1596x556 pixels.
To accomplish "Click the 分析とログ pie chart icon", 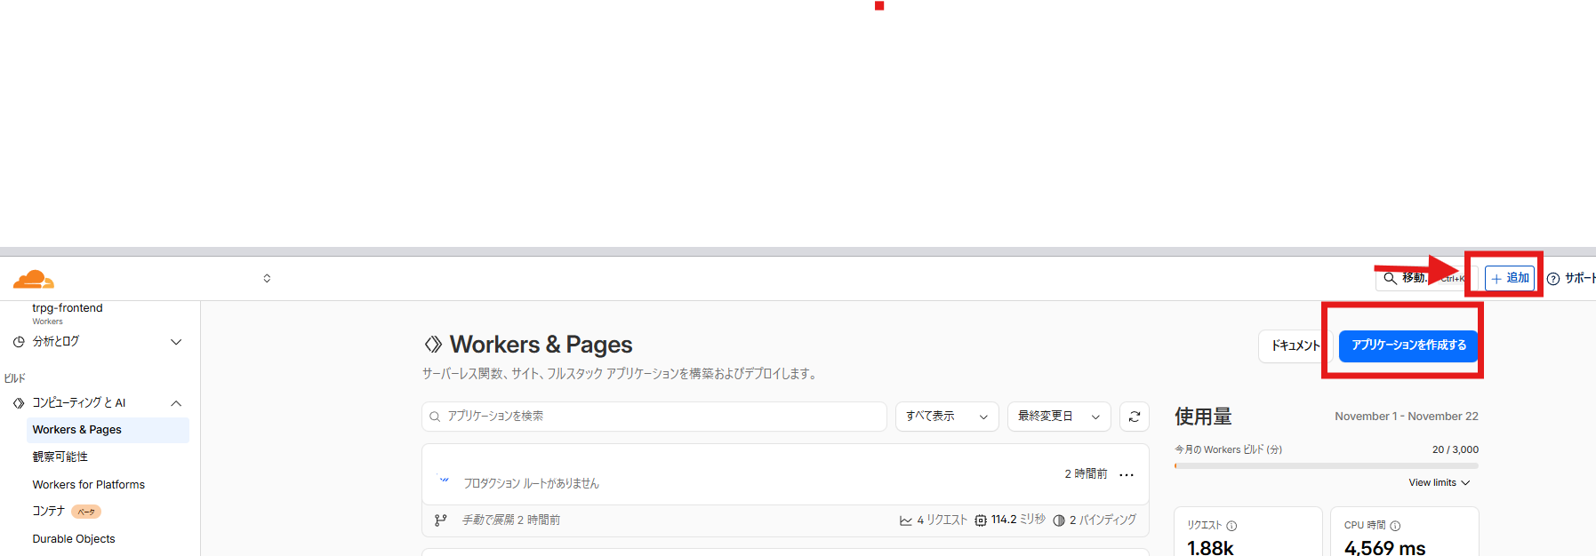I will click(x=19, y=341).
